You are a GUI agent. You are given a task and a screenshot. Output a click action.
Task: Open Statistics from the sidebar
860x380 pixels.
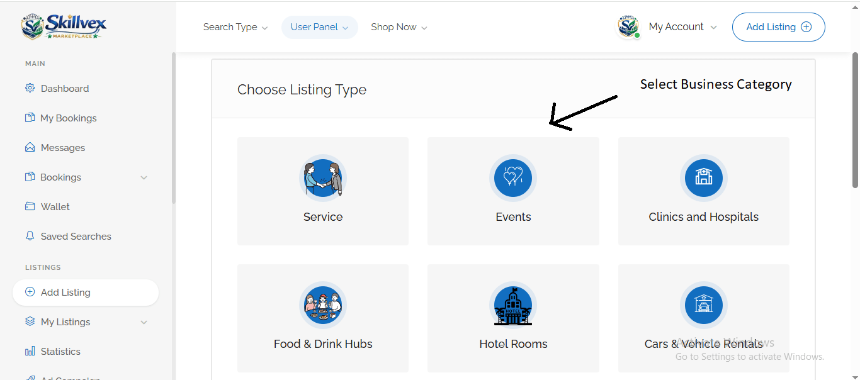click(60, 352)
